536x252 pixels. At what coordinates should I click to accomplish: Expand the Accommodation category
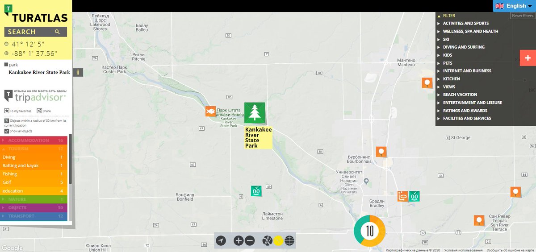[x=33, y=140]
